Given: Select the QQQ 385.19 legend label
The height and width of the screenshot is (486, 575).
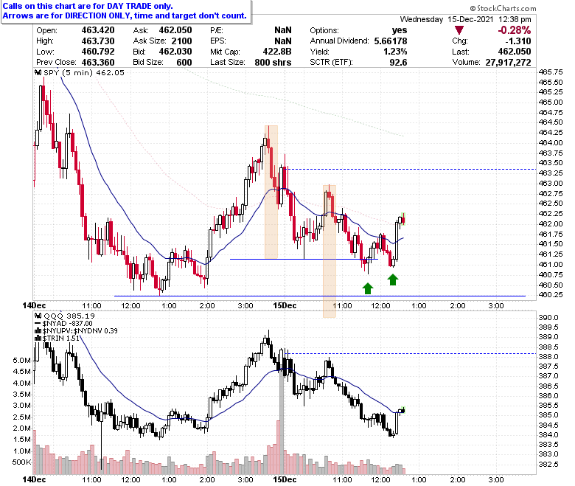Looking at the screenshot, I should coord(69,316).
